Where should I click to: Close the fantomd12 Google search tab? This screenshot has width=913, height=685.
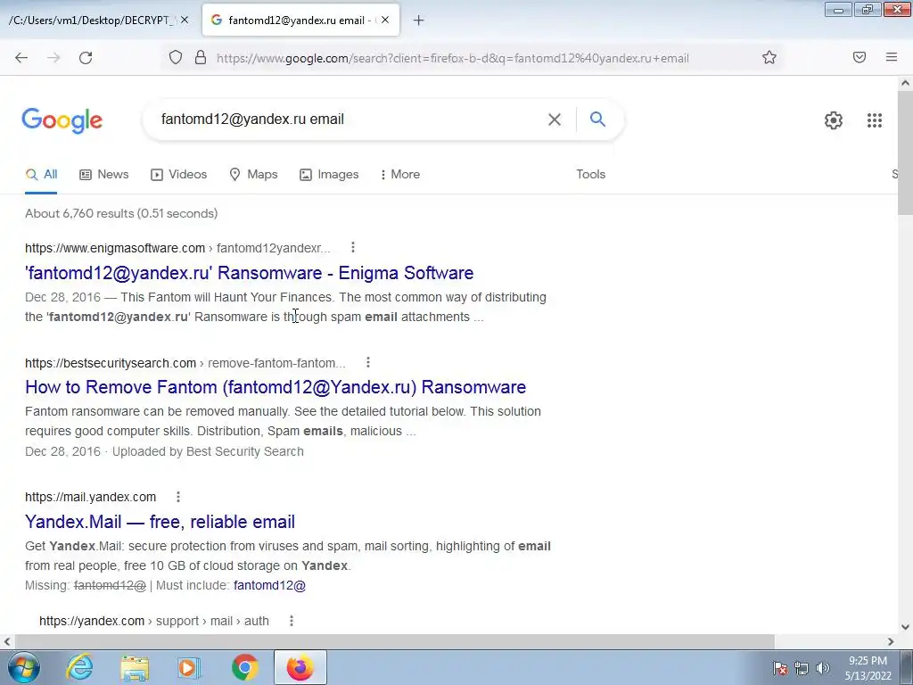point(385,20)
